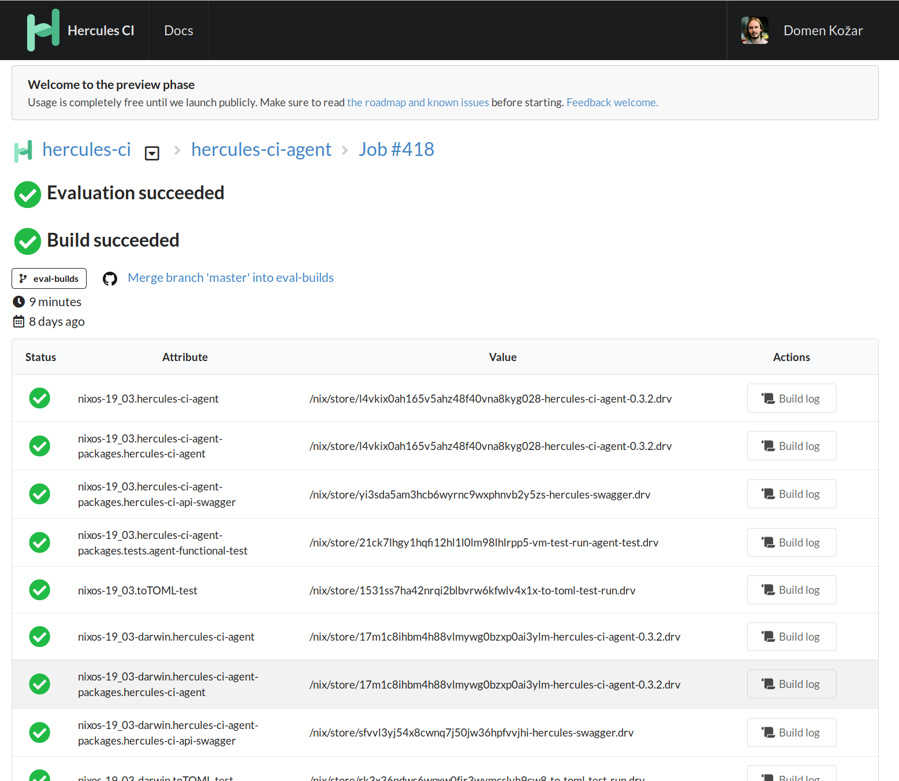The width and height of the screenshot is (899, 781).
Task: Open the Docs menu item
Action: pyautogui.click(x=178, y=31)
